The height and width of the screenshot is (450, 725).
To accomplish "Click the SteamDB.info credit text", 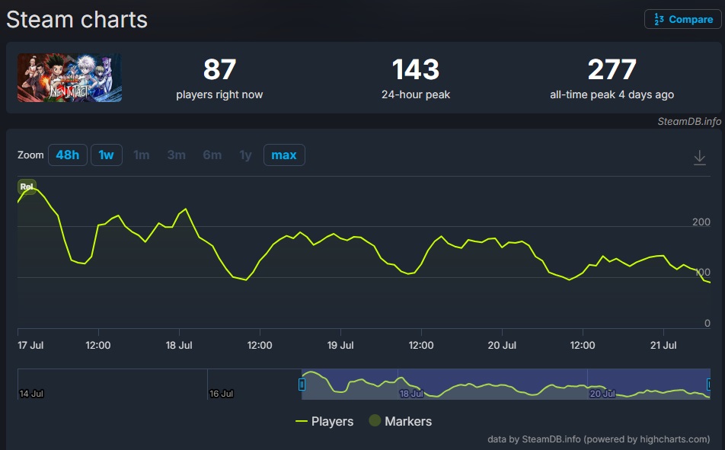I will pos(689,121).
